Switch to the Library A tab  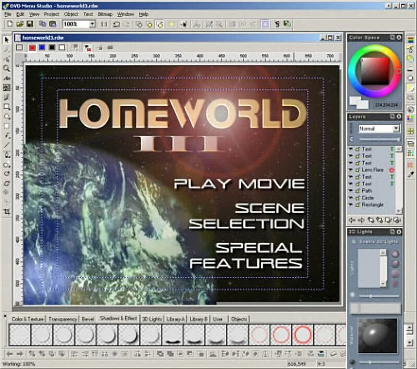point(175,319)
